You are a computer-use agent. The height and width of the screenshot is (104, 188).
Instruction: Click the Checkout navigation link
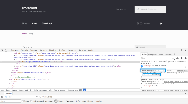pyautogui.click(x=47, y=24)
